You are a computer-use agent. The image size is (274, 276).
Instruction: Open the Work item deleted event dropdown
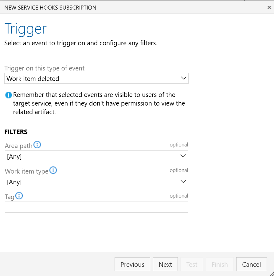tap(96, 78)
